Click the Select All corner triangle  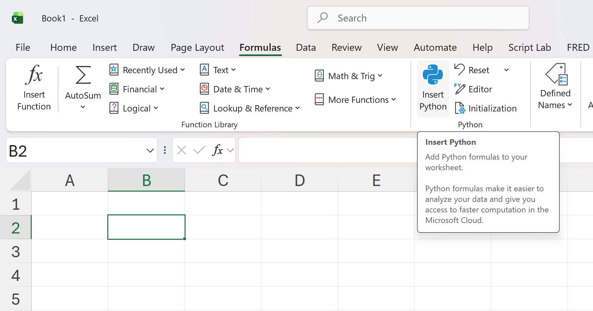[x=19, y=180]
